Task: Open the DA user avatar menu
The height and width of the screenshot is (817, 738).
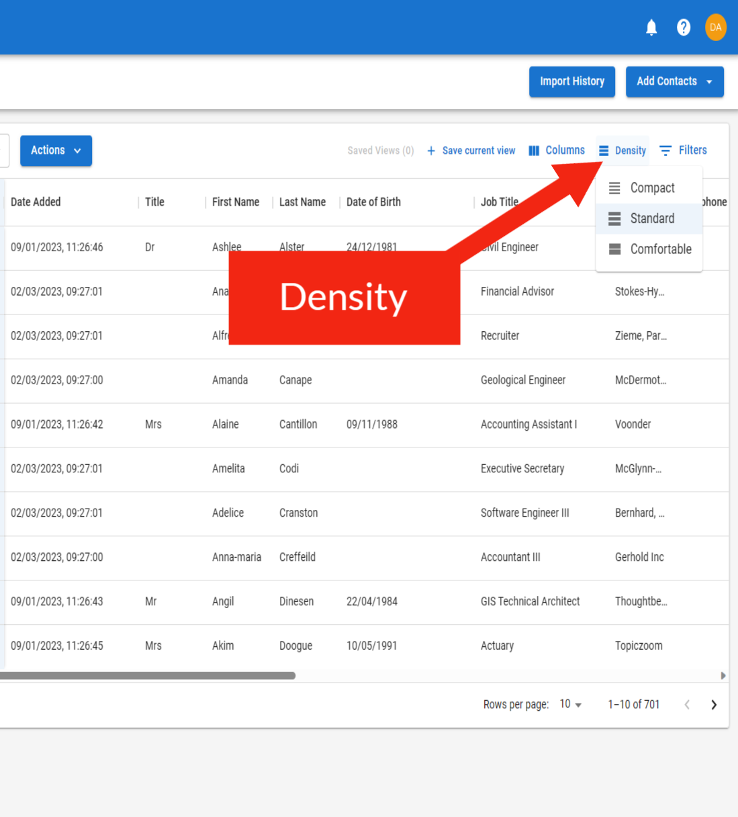Action: [715, 28]
